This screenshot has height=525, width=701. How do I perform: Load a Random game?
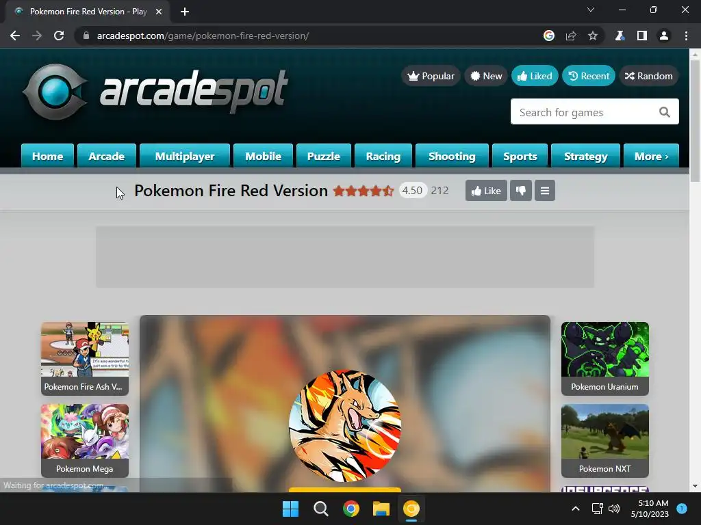pos(649,76)
